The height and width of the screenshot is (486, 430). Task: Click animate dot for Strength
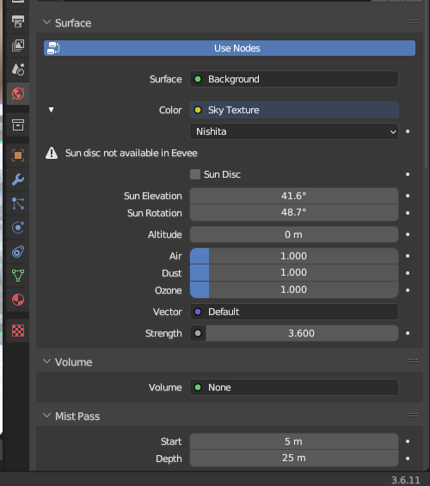[408, 333]
